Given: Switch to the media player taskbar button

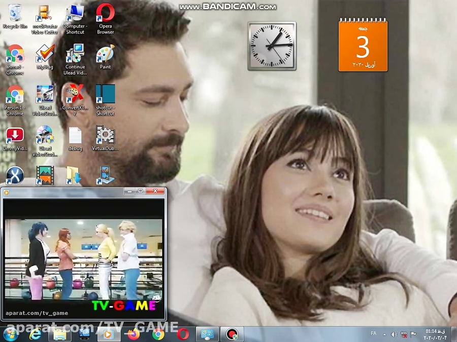Looking at the screenshot, I should [108, 334].
